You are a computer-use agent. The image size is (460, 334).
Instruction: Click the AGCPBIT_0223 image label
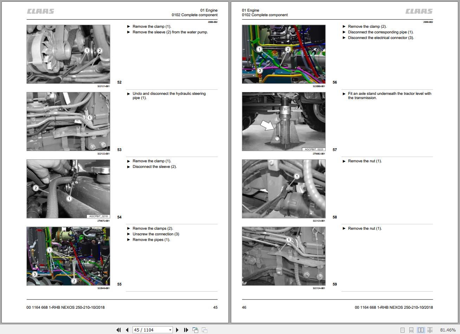[x=314, y=149]
